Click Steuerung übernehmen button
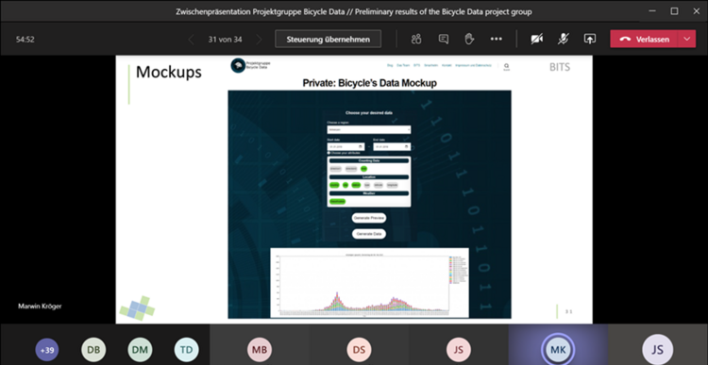This screenshot has width=708, height=365. [329, 40]
